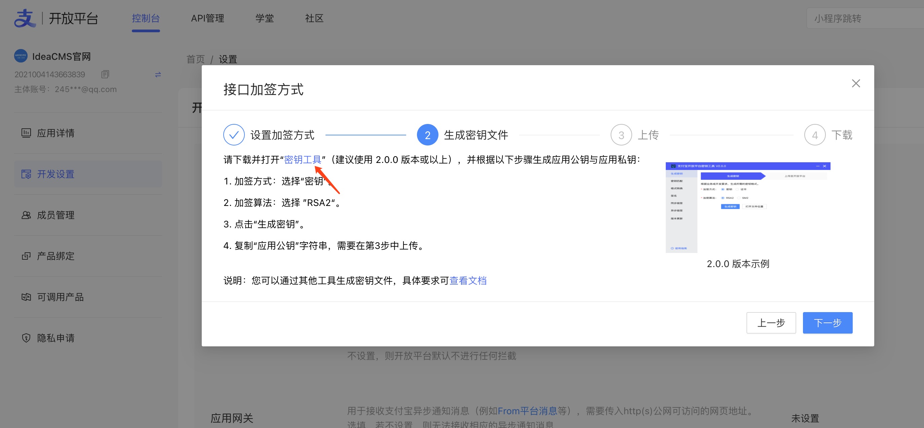Switch to the API管理 tab
The image size is (924, 428).
click(207, 18)
